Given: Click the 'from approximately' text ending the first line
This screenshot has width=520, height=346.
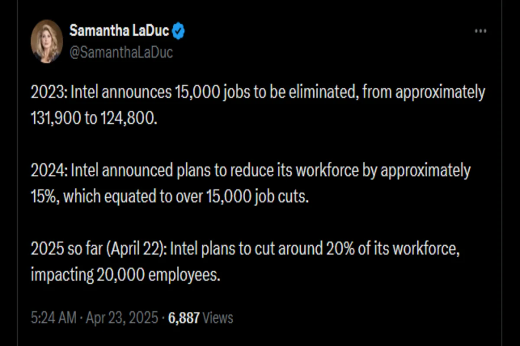Looking at the screenshot, I should (424, 93).
